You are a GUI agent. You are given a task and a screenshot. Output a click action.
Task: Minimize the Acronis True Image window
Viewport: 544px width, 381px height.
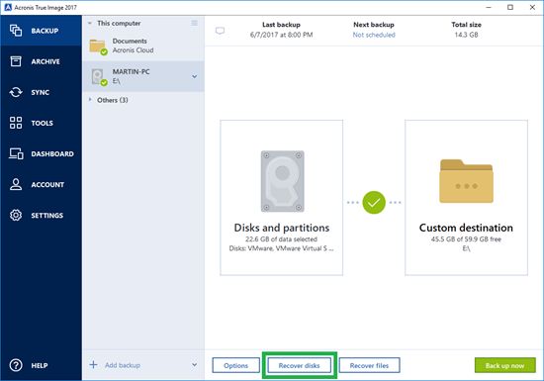(489, 7)
